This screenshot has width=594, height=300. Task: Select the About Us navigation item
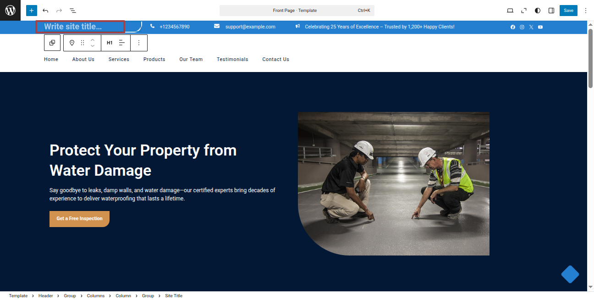[83, 59]
